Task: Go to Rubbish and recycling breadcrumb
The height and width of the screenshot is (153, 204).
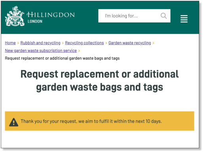Action: coord(40,43)
